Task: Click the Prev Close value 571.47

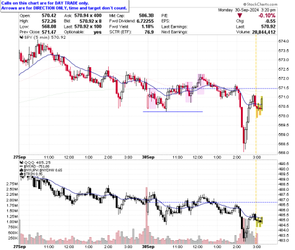Action: [49, 32]
